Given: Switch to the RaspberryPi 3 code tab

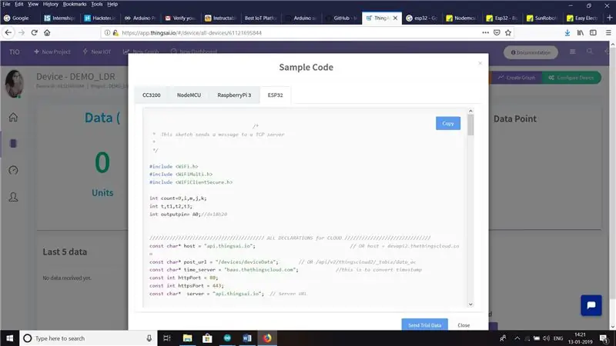Looking at the screenshot, I should point(234,95).
